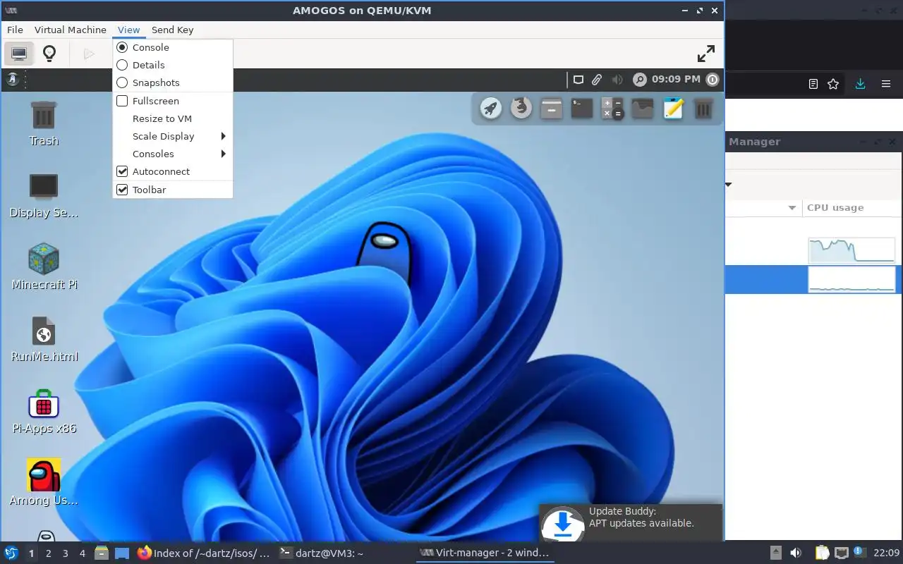Open Display Settings desktop icon
This screenshot has height=564, width=903.
(x=44, y=195)
